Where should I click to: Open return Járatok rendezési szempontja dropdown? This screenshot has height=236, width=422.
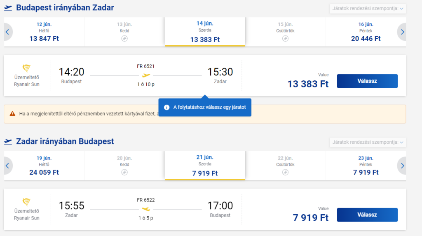pyautogui.click(x=368, y=142)
